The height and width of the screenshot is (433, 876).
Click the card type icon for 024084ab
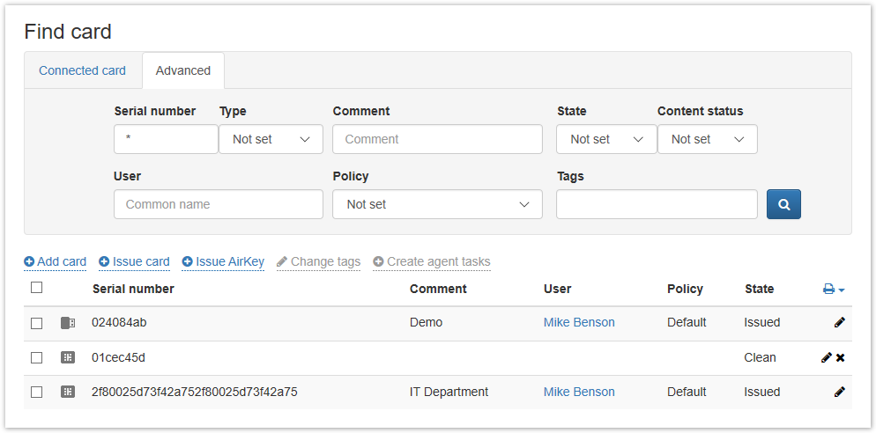tap(68, 323)
